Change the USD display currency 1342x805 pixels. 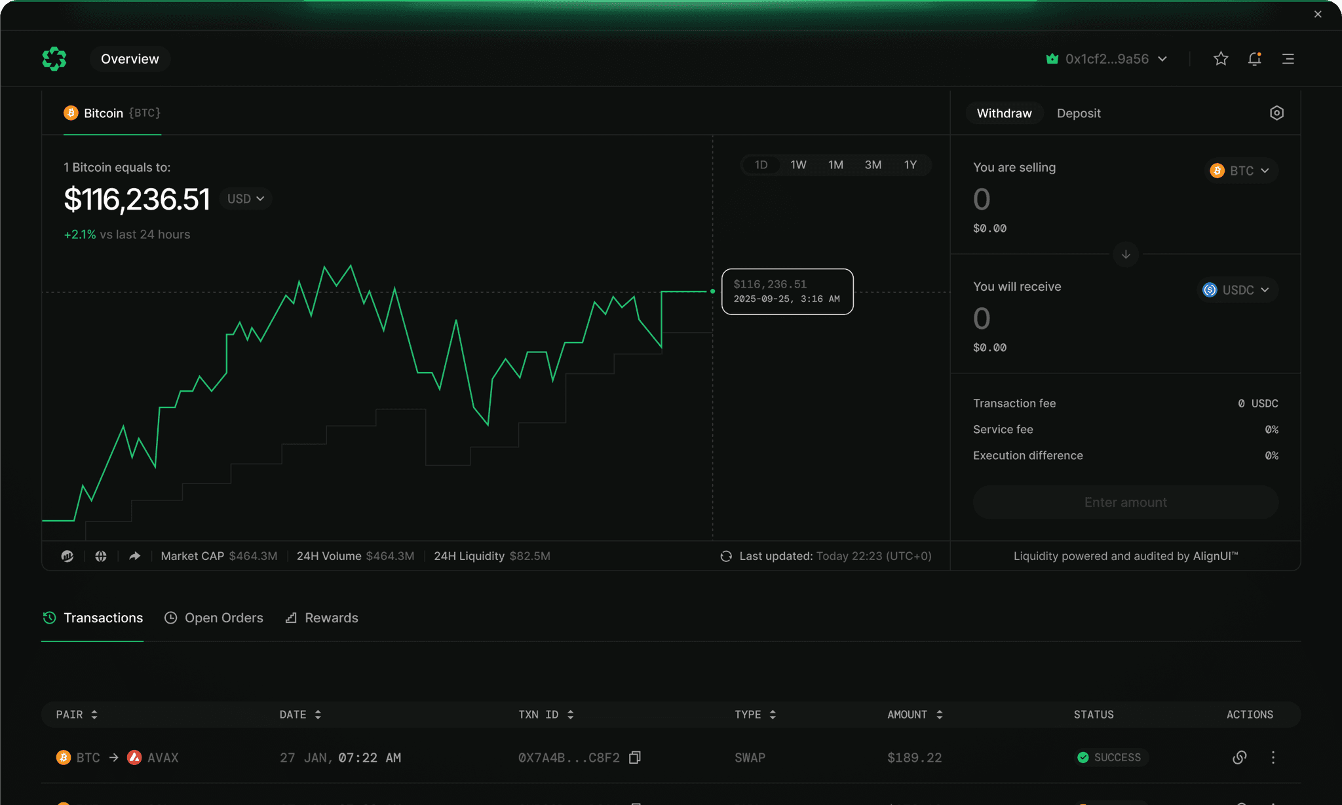tap(245, 198)
